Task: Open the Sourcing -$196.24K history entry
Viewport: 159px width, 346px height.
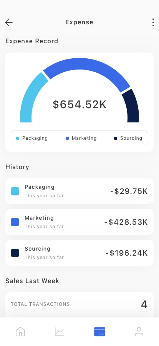Action: coord(79,253)
